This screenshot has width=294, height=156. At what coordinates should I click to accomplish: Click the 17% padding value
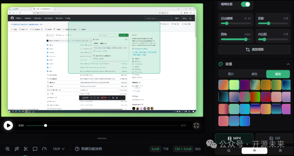286,34
